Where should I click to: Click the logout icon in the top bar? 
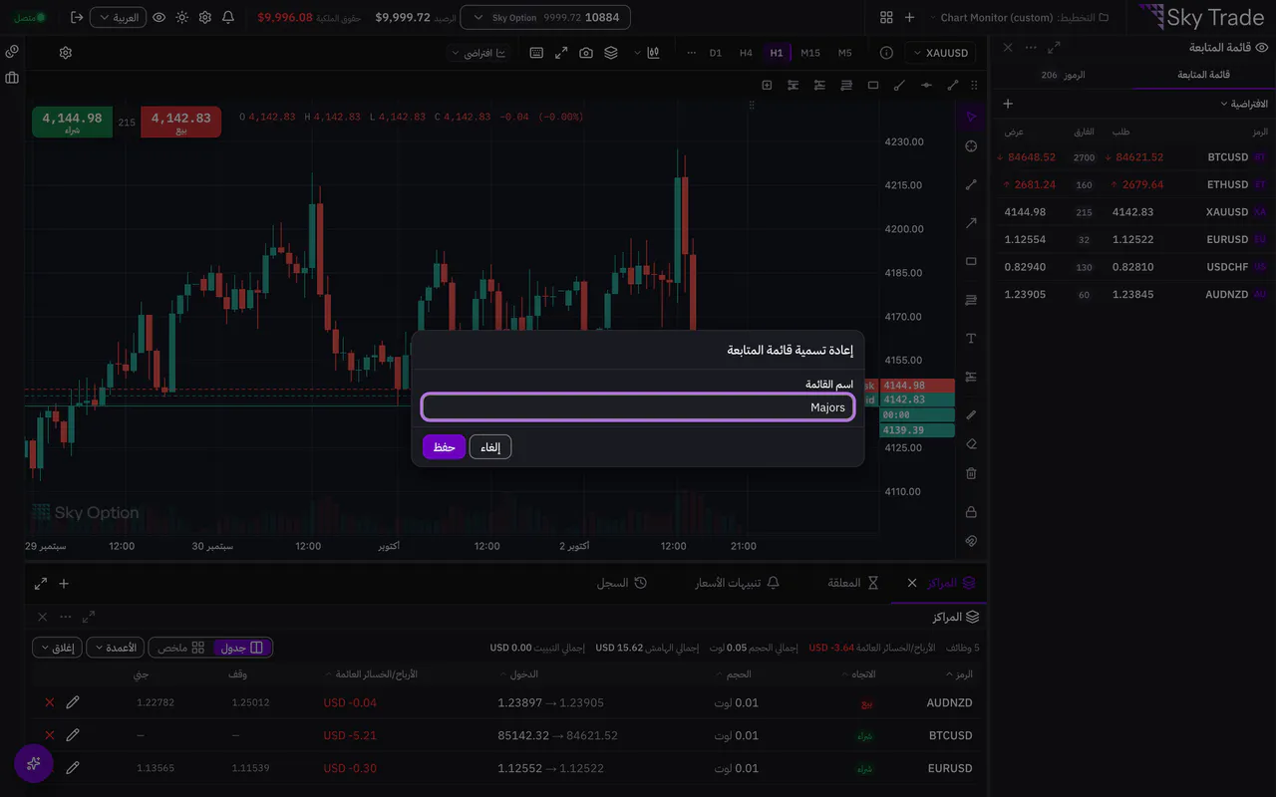coord(77,18)
